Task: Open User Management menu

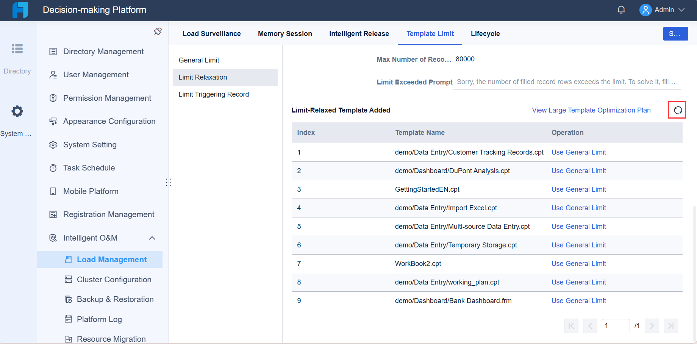Action: pyautogui.click(x=96, y=75)
